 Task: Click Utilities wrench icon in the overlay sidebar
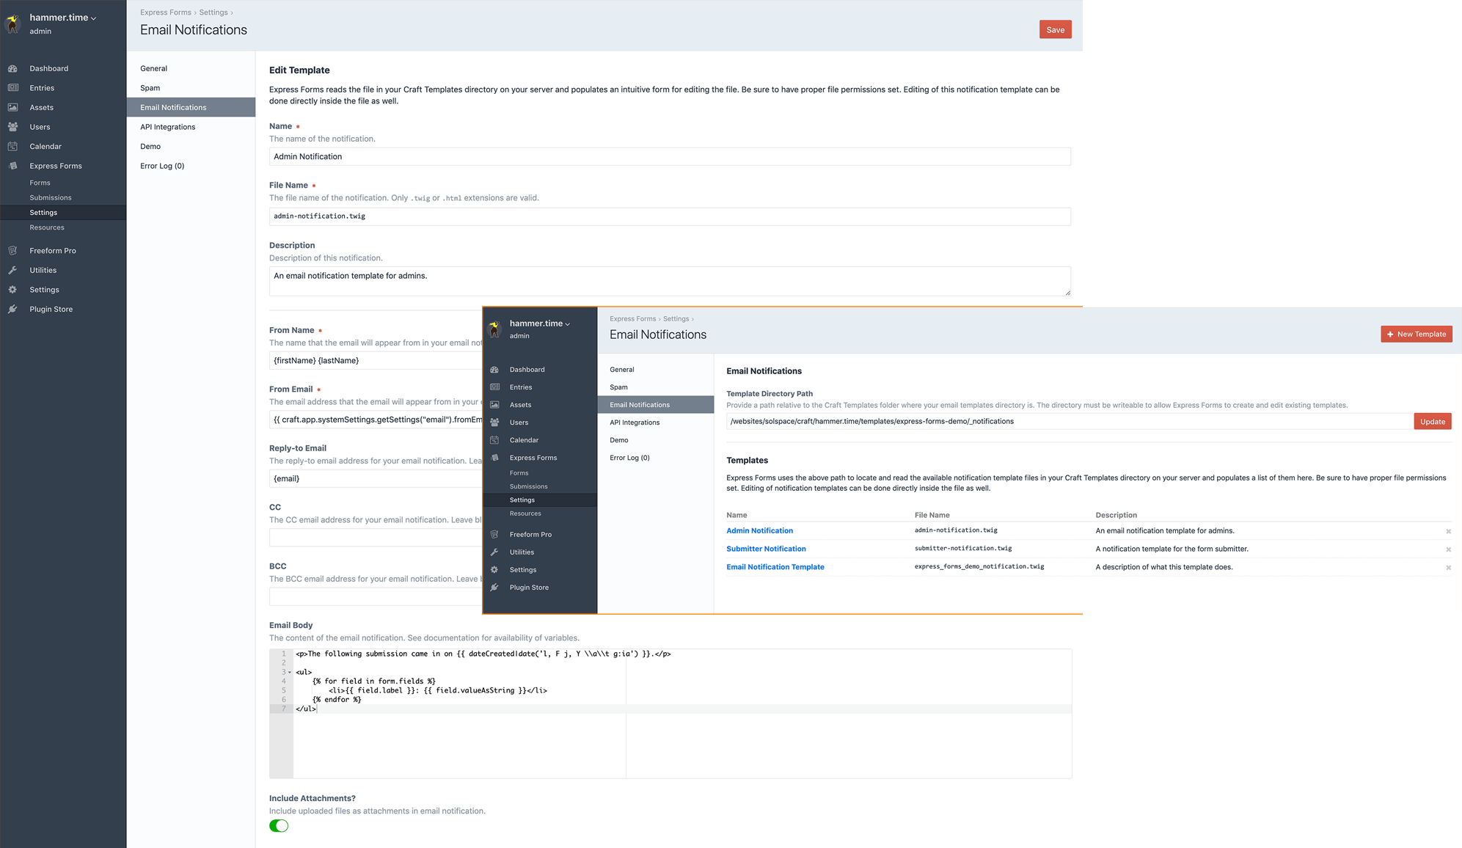(494, 552)
